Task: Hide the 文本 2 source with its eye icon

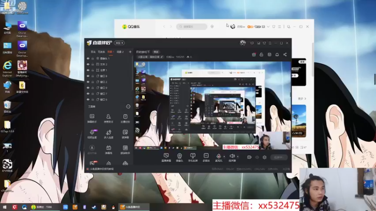Action: pos(88,64)
